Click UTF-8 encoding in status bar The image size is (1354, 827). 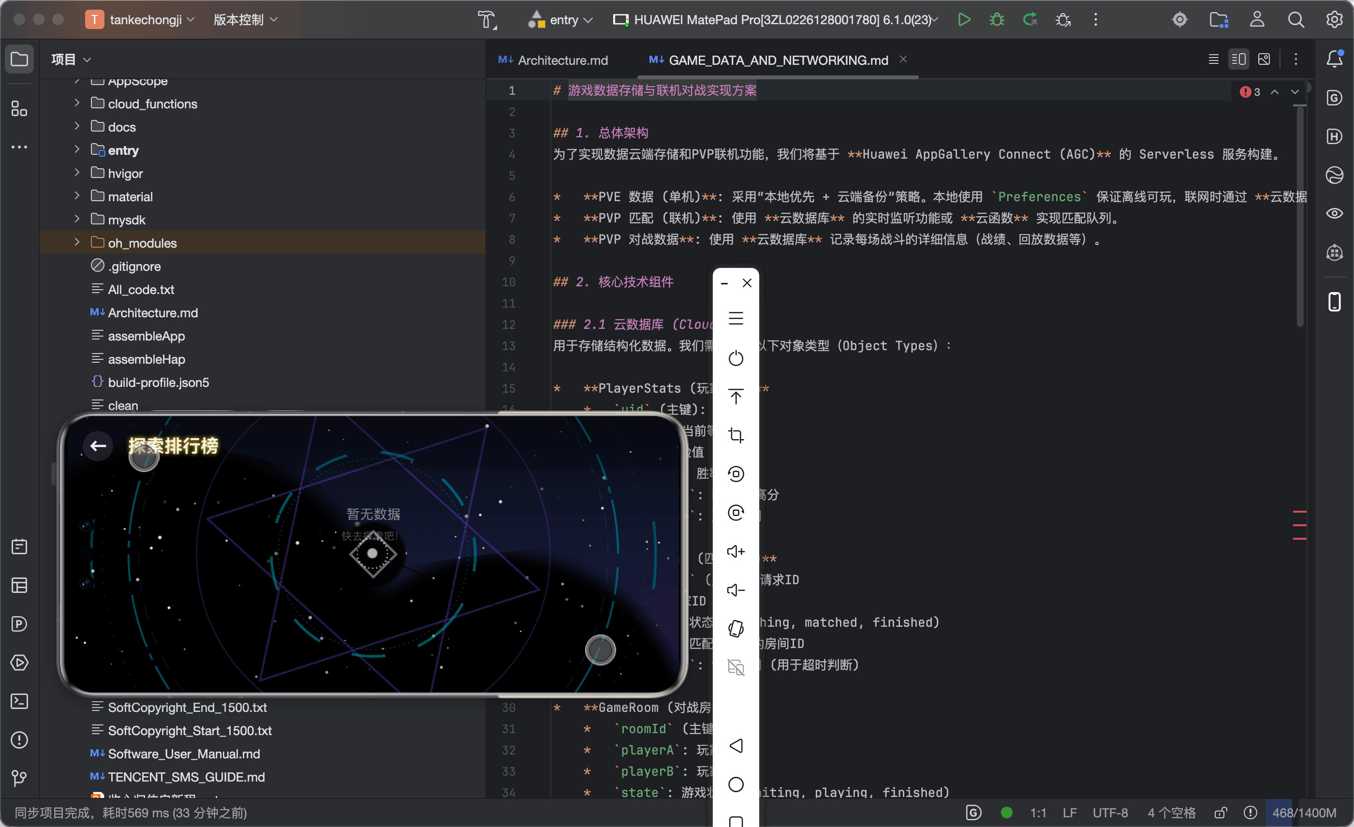pyautogui.click(x=1110, y=812)
